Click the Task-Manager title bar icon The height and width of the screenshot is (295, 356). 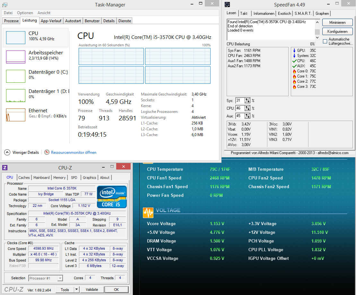tap(5, 5)
